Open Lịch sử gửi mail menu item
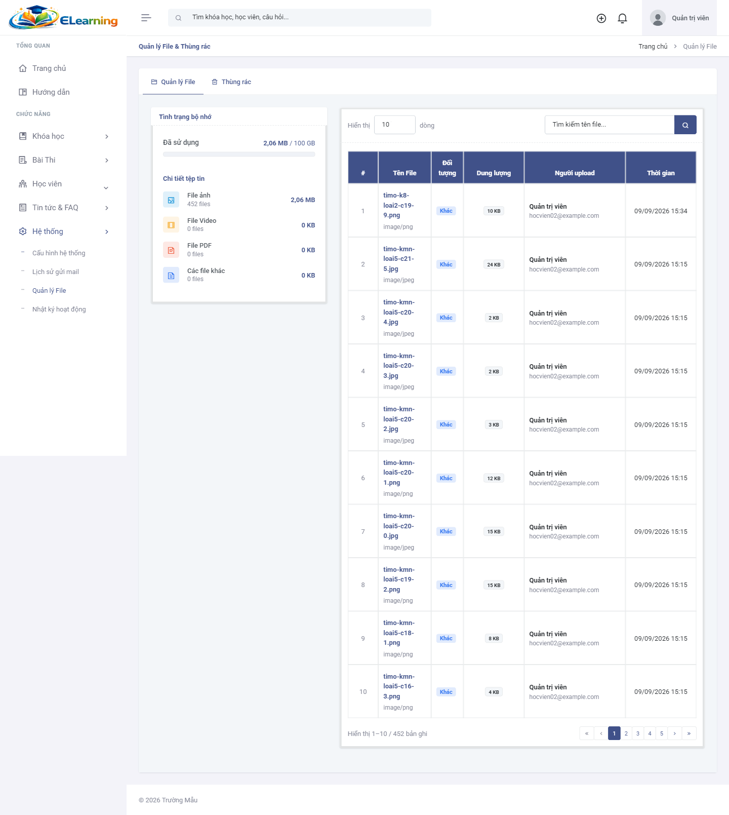The width and height of the screenshot is (729, 815). pyautogui.click(x=56, y=272)
